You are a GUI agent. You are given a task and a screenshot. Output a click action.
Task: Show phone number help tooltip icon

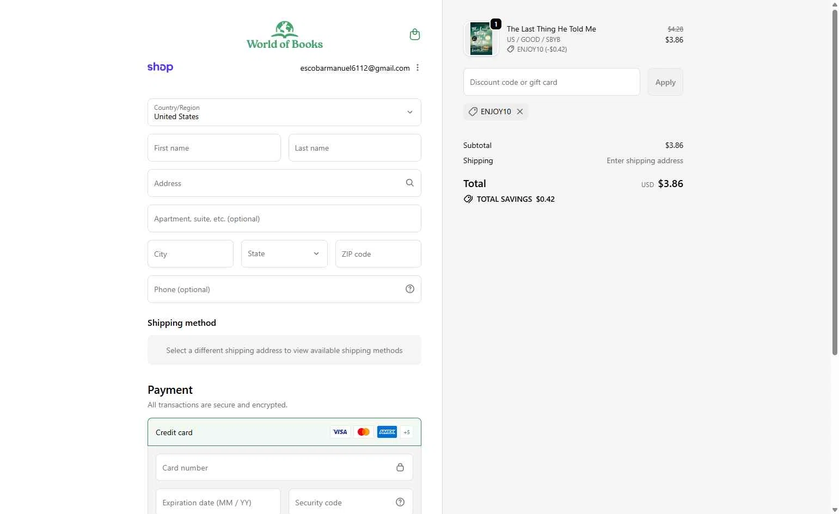tap(410, 289)
